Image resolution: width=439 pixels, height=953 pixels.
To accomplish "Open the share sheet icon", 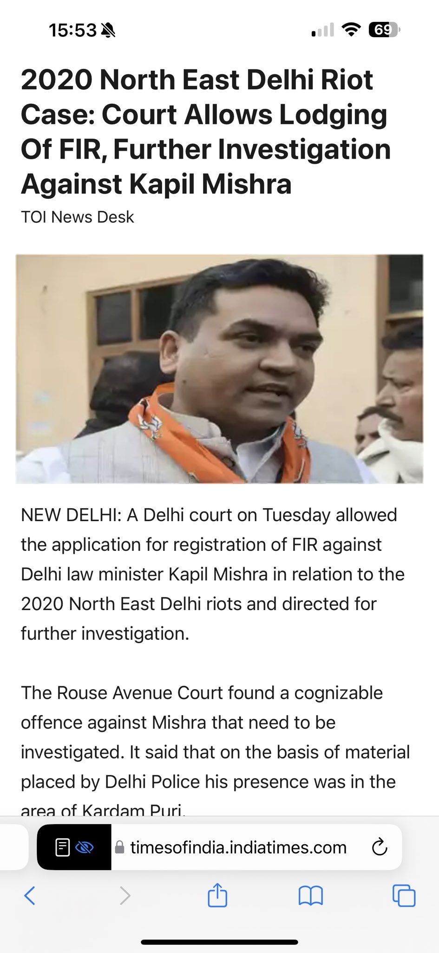I will (x=217, y=894).
